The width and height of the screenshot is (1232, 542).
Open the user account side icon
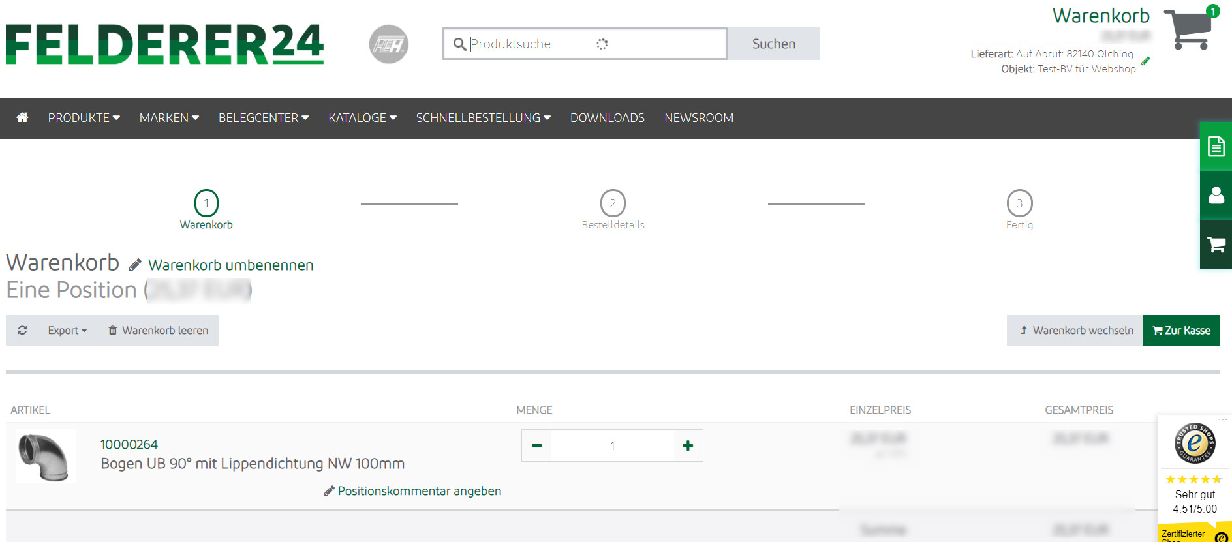(x=1216, y=195)
